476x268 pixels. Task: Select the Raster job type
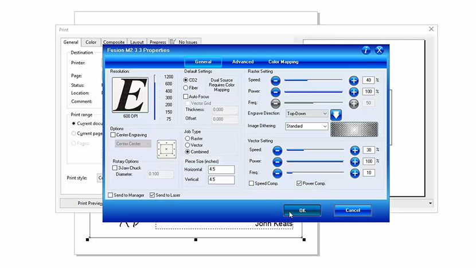click(x=188, y=138)
